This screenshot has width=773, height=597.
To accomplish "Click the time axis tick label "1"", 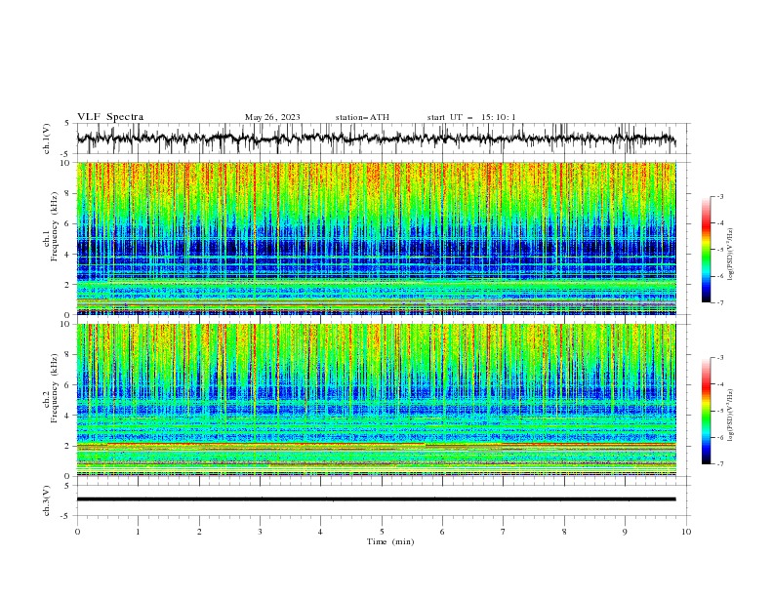I will [138, 532].
